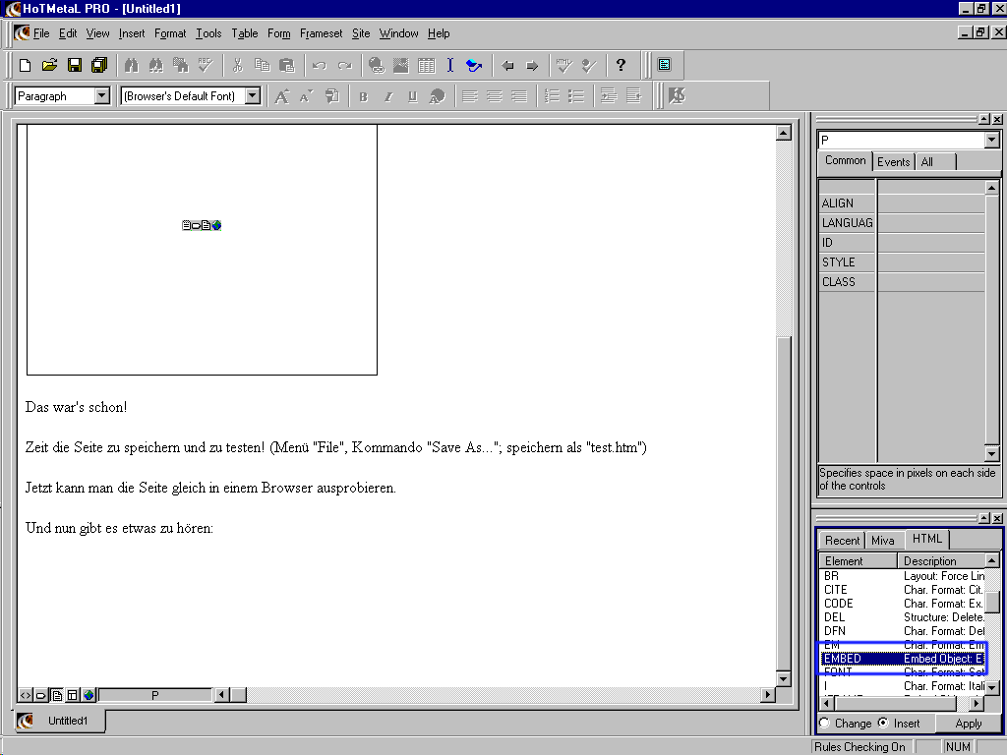Switch to the Events attribute tab
Screen dimensions: 1007x755
click(893, 162)
